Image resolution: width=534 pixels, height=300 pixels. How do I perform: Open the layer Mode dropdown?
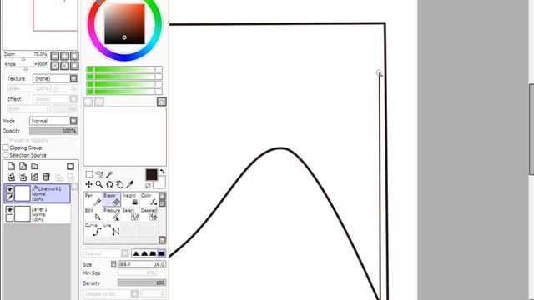tap(53, 121)
